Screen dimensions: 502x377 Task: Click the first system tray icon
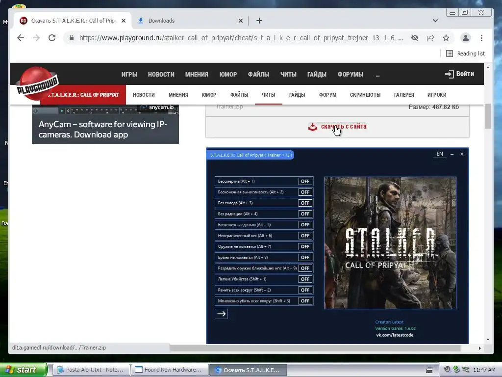pyautogui.click(x=447, y=370)
